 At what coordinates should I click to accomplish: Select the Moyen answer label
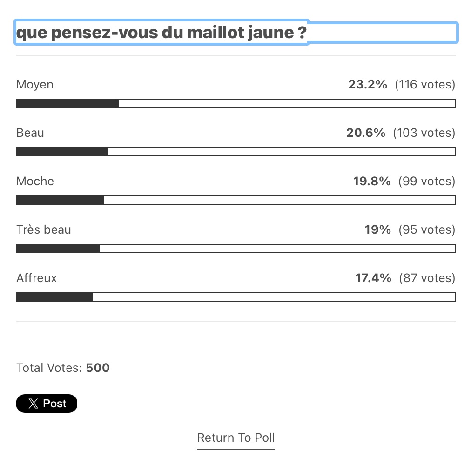click(35, 85)
